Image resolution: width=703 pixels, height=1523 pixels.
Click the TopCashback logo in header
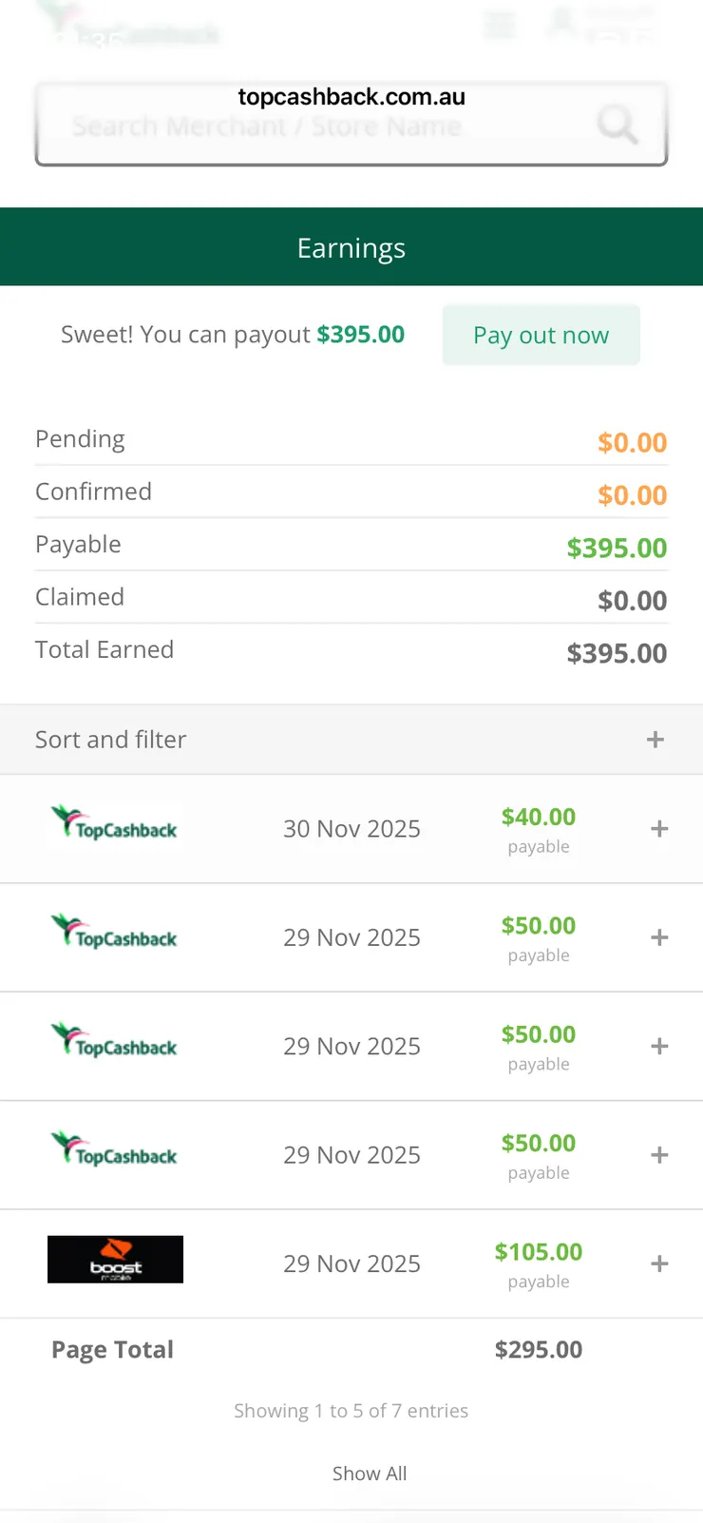128,29
